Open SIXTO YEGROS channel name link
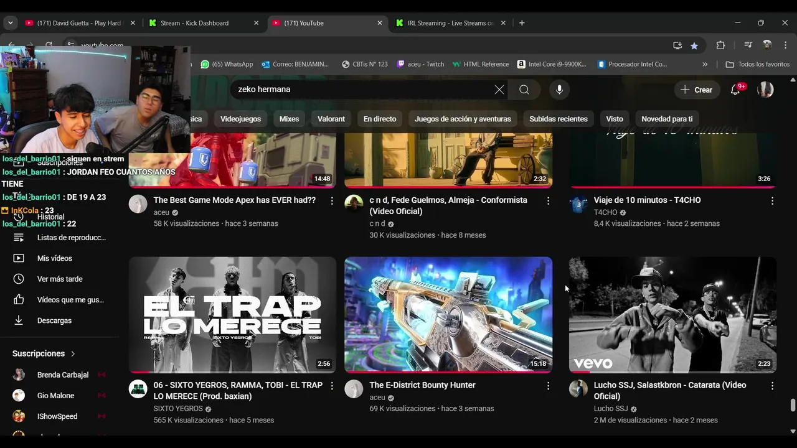This screenshot has width=797, height=448. pos(178,409)
